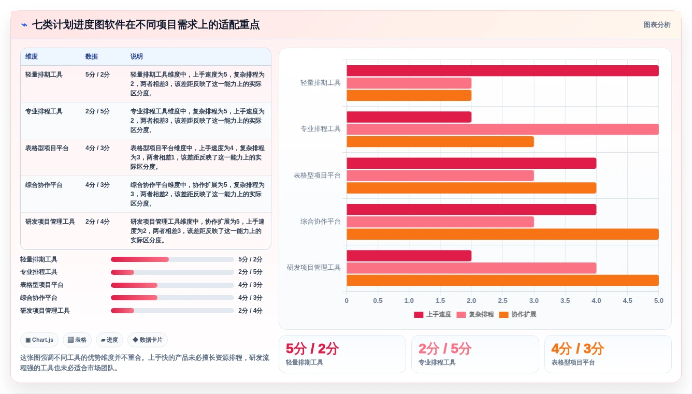Click the 综合协作平台 progress bar

point(172,298)
